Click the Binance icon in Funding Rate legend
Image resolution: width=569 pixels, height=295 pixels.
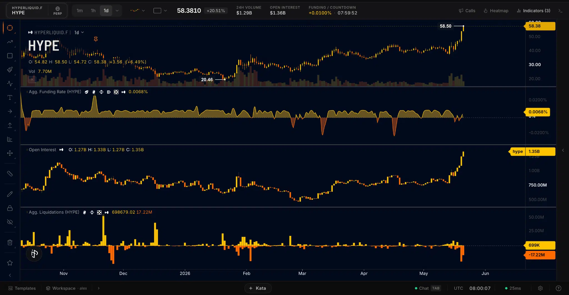(101, 92)
